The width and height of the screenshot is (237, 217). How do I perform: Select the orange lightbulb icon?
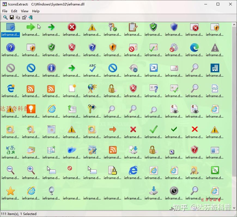[31, 109]
